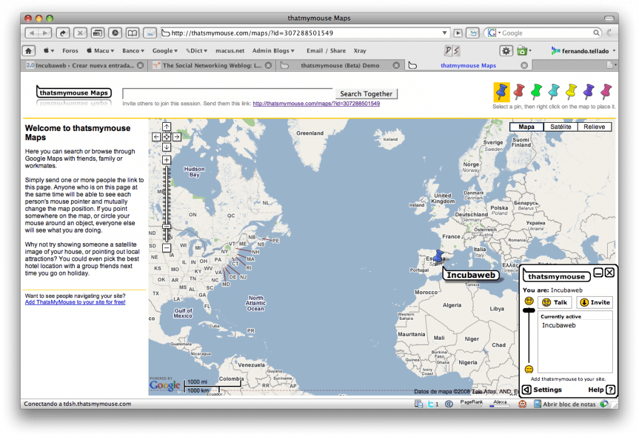
Task: Reload the page in the browser toolbar
Action: (63, 33)
